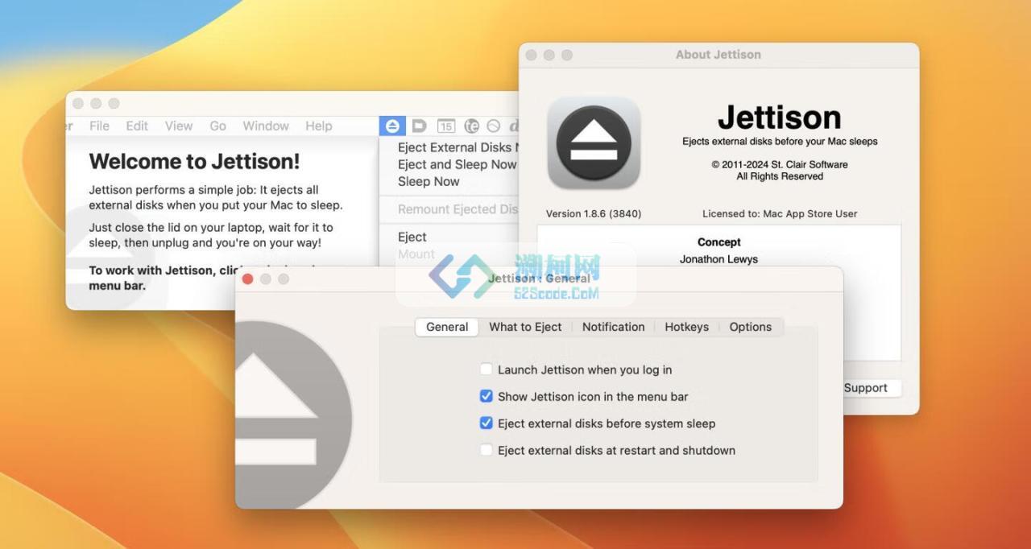
Task: Click the name Jonathon Lewys in credits
Action: (x=718, y=259)
